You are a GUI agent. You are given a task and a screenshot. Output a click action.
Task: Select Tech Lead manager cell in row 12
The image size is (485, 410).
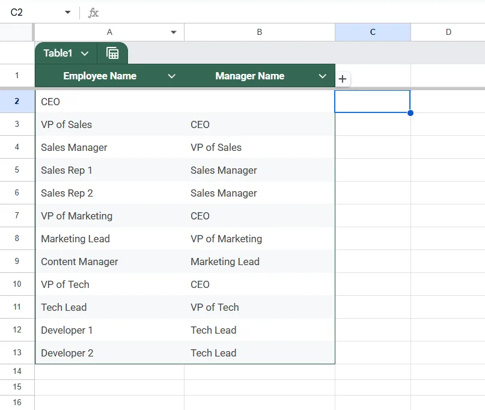click(x=260, y=330)
